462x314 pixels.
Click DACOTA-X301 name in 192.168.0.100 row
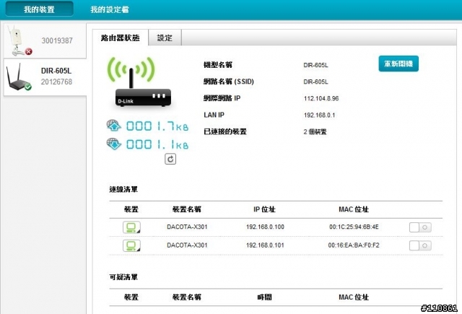187,227
